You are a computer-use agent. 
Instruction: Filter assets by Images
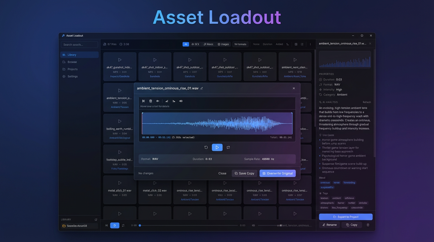point(223,44)
